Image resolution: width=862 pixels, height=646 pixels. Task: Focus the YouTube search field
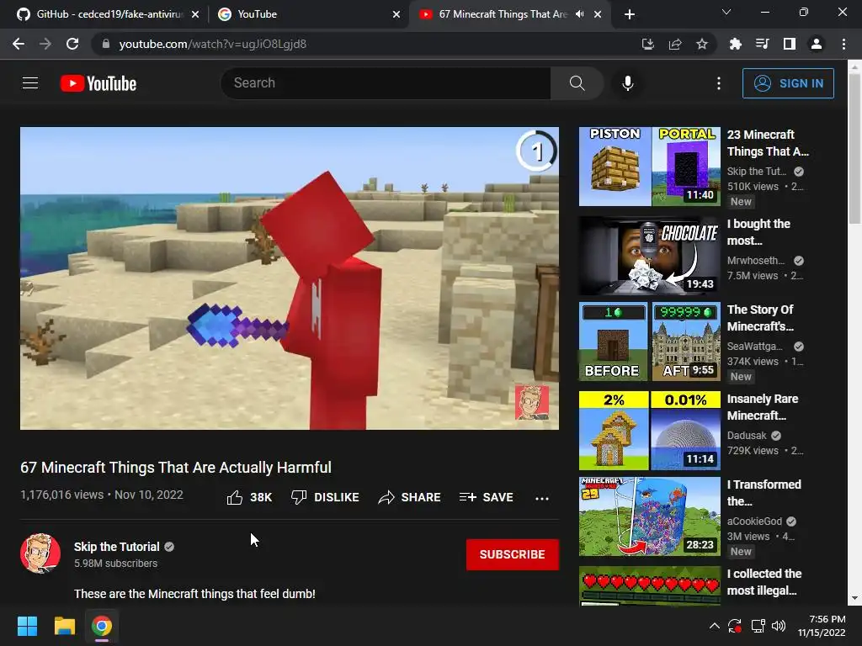(x=386, y=83)
